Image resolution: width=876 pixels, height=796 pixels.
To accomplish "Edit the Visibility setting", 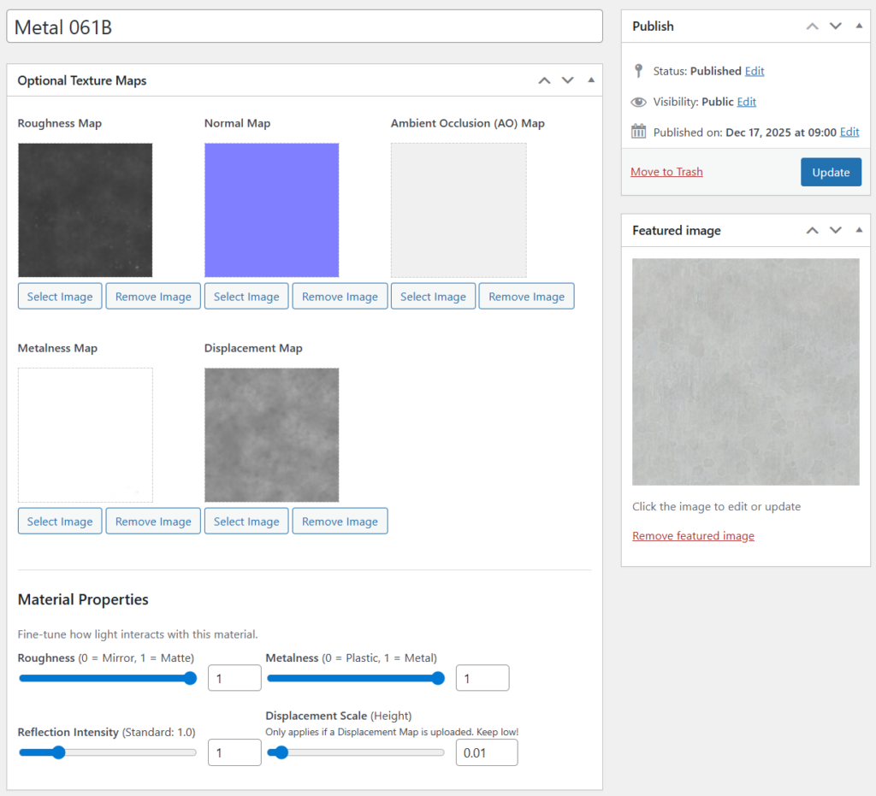I will (747, 102).
